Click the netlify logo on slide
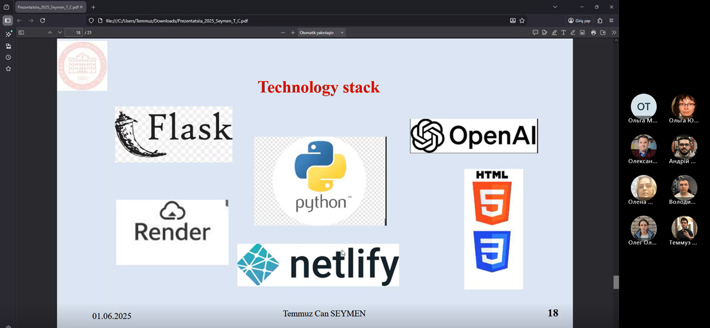This screenshot has width=710, height=328. (x=318, y=265)
